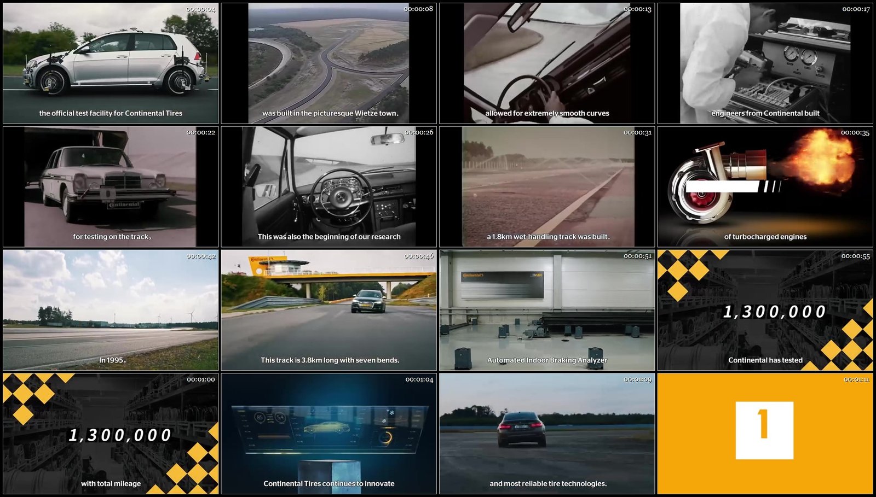Click caption 'This was also the beginning of our research'
Image resolution: width=876 pixels, height=497 pixels.
329,237
